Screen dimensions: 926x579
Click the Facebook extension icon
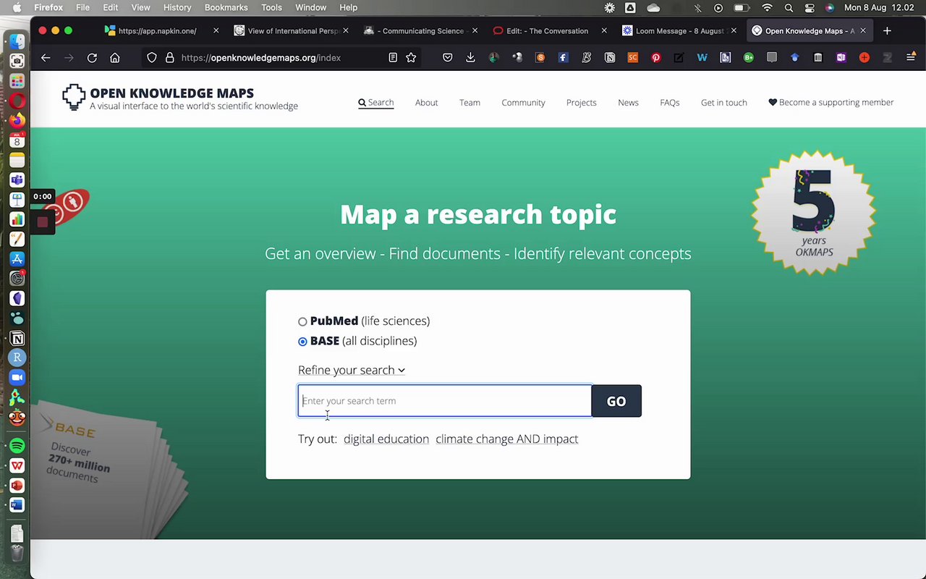pos(564,58)
